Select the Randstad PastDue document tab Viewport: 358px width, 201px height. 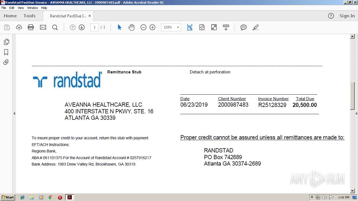(x=68, y=16)
